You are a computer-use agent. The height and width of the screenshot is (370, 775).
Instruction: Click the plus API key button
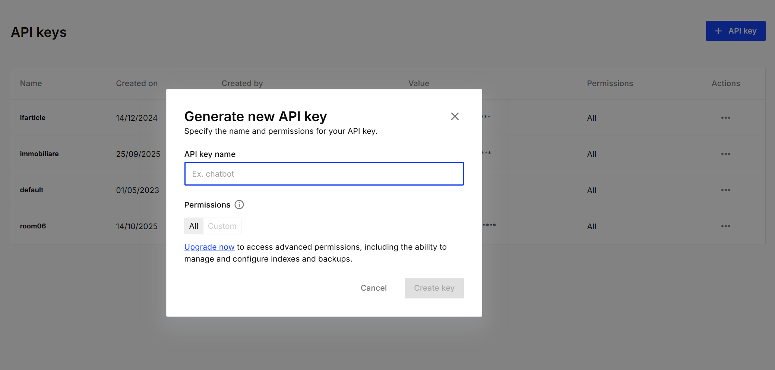[x=735, y=31]
